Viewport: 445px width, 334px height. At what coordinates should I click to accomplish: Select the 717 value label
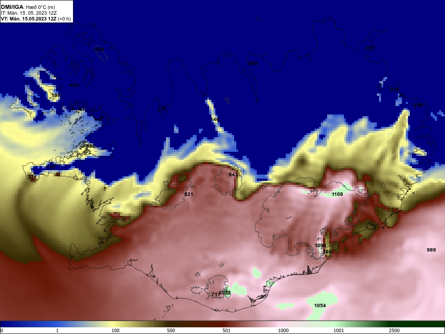[x=216, y=294]
